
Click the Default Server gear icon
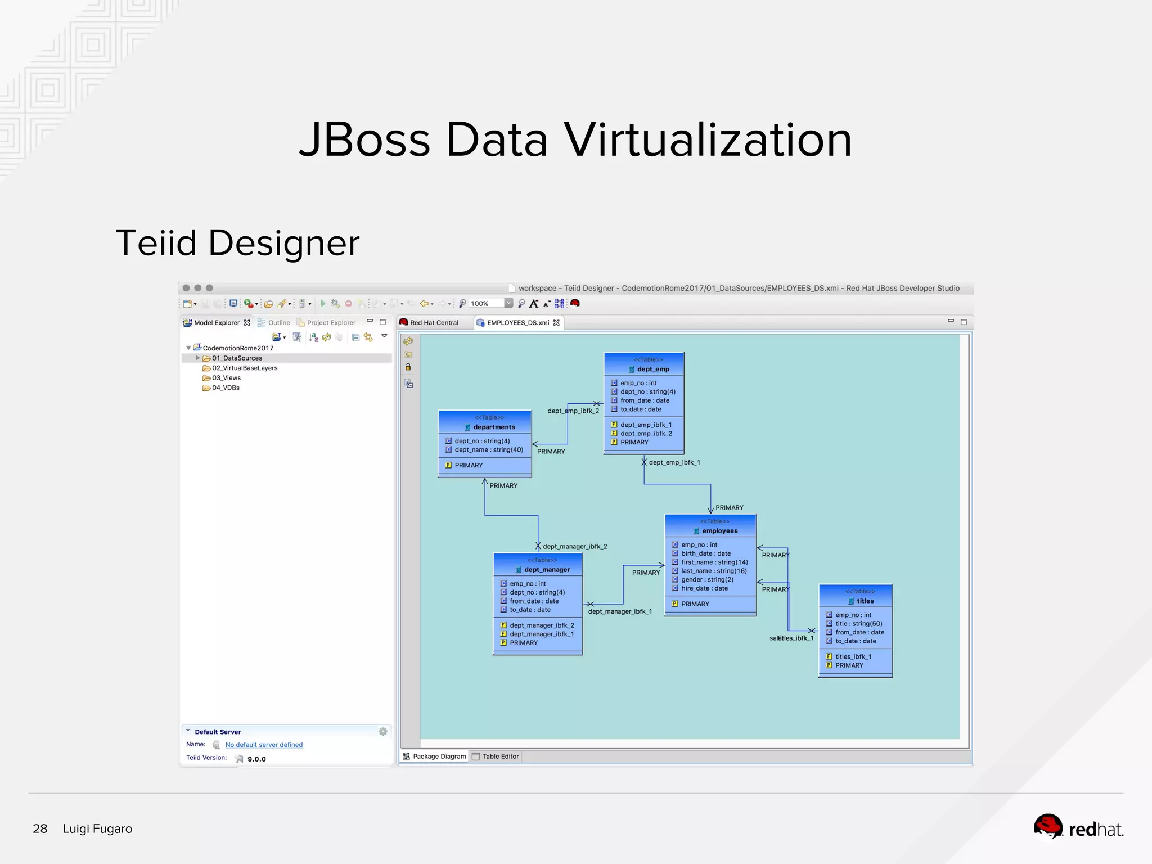click(383, 732)
